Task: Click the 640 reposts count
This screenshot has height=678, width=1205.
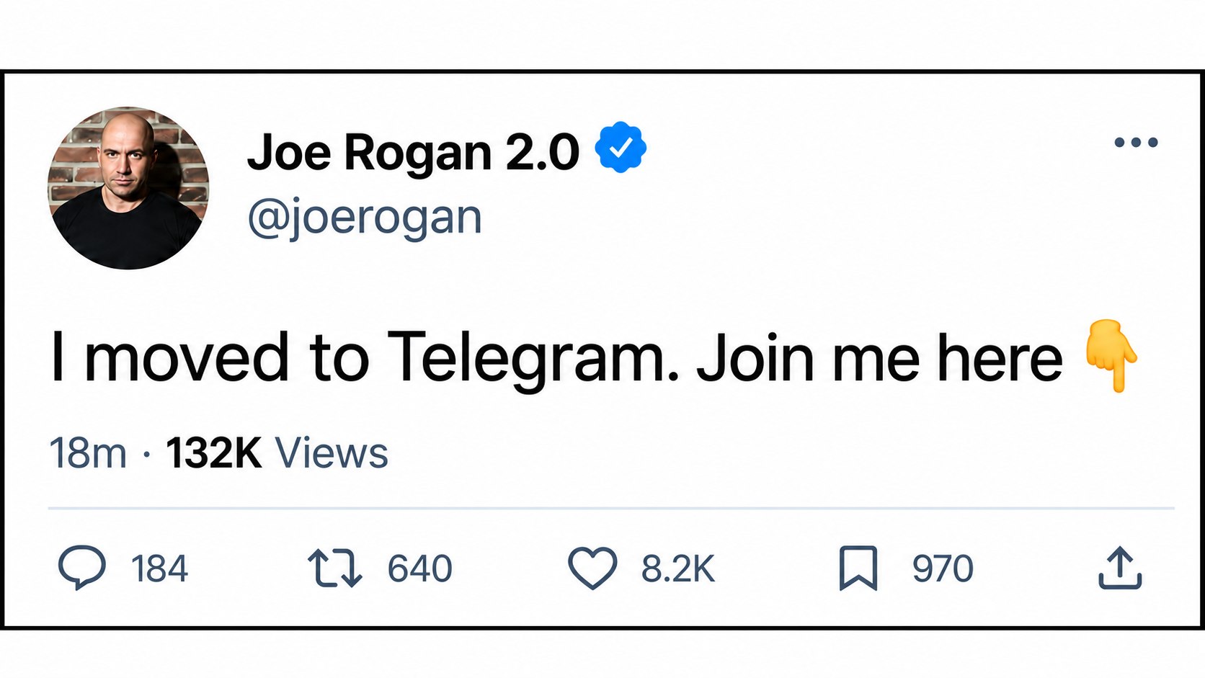Action: [x=420, y=568]
